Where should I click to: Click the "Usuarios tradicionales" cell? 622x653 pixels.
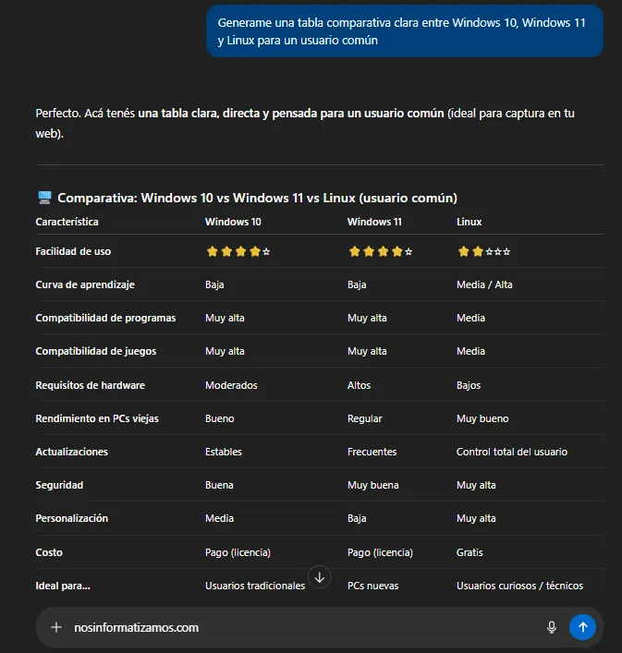point(255,586)
